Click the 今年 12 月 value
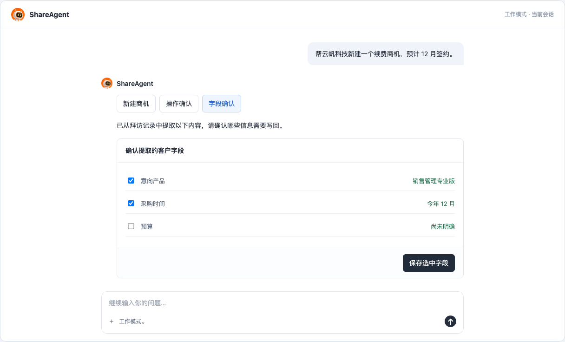565x342 pixels. pos(441,204)
